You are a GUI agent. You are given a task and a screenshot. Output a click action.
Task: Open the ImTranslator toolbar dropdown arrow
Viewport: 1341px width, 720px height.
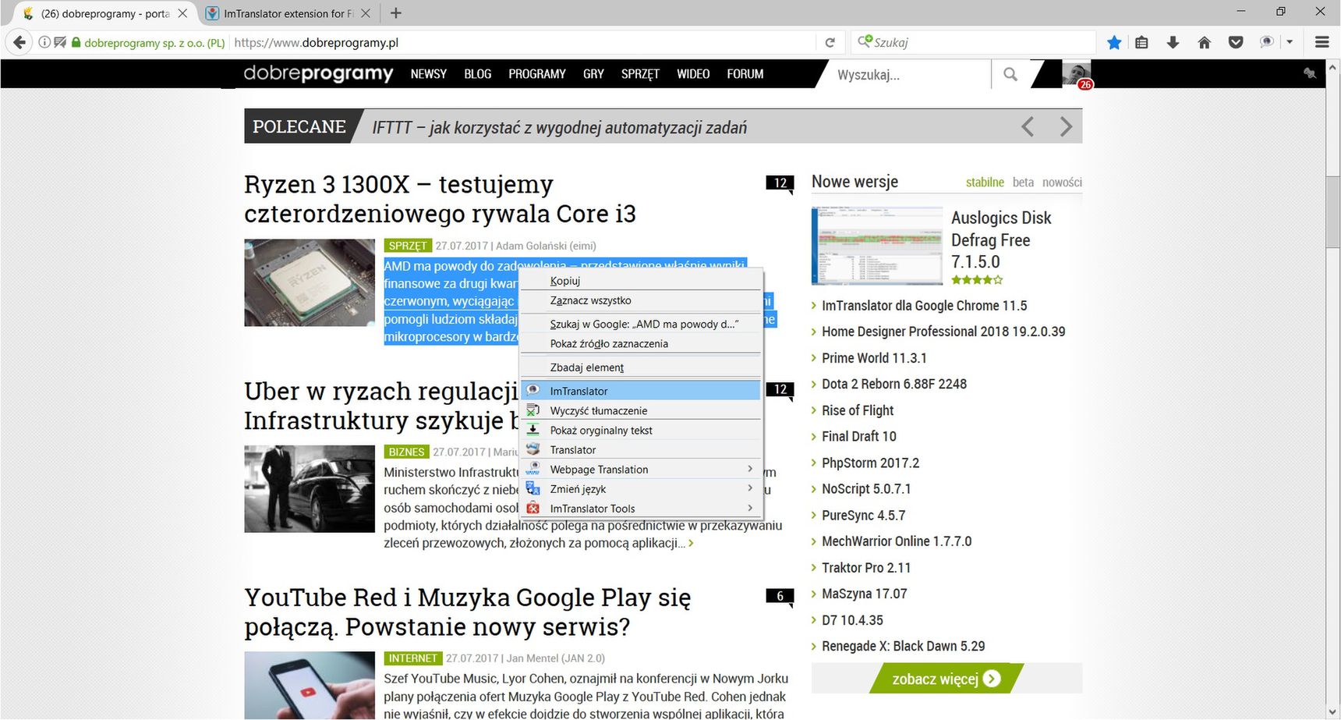coord(1290,42)
